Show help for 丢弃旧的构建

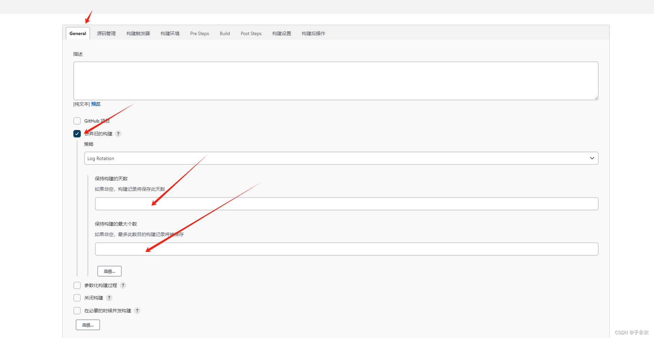point(118,134)
